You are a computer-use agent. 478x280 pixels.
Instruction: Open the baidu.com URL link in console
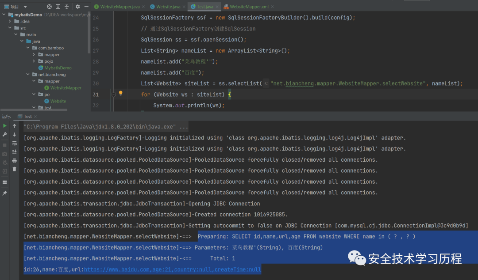tap(173, 270)
